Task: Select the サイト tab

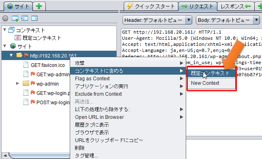Action: (x=18, y=6)
